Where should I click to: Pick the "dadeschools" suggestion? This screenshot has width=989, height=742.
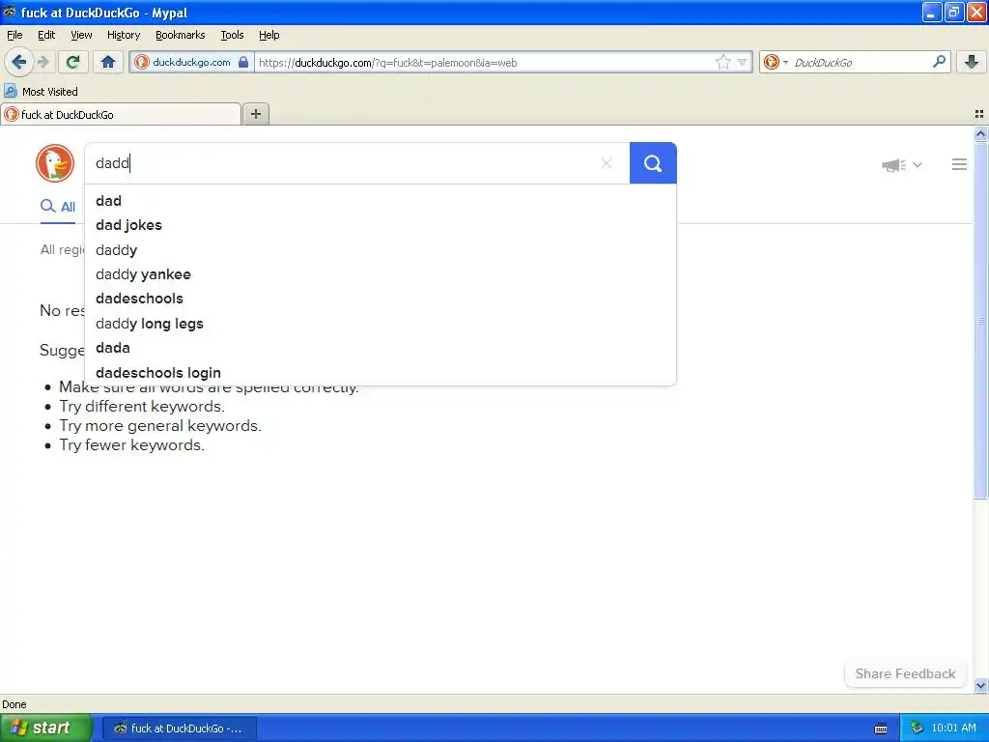point(381,299)
